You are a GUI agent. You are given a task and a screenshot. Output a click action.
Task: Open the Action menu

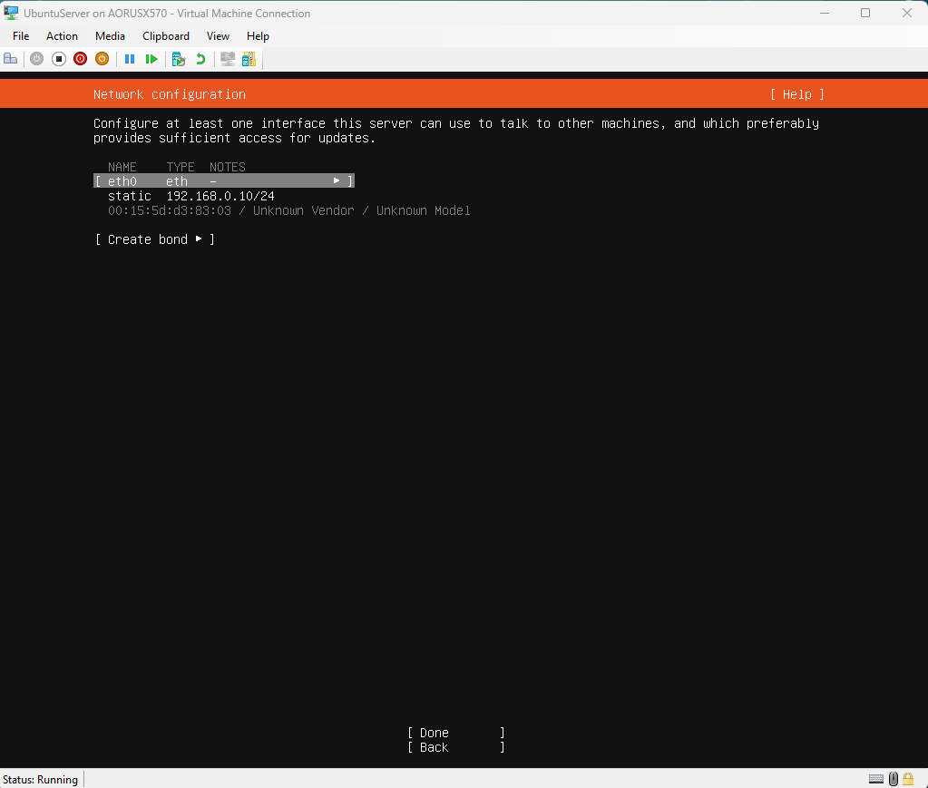[63, 36]
